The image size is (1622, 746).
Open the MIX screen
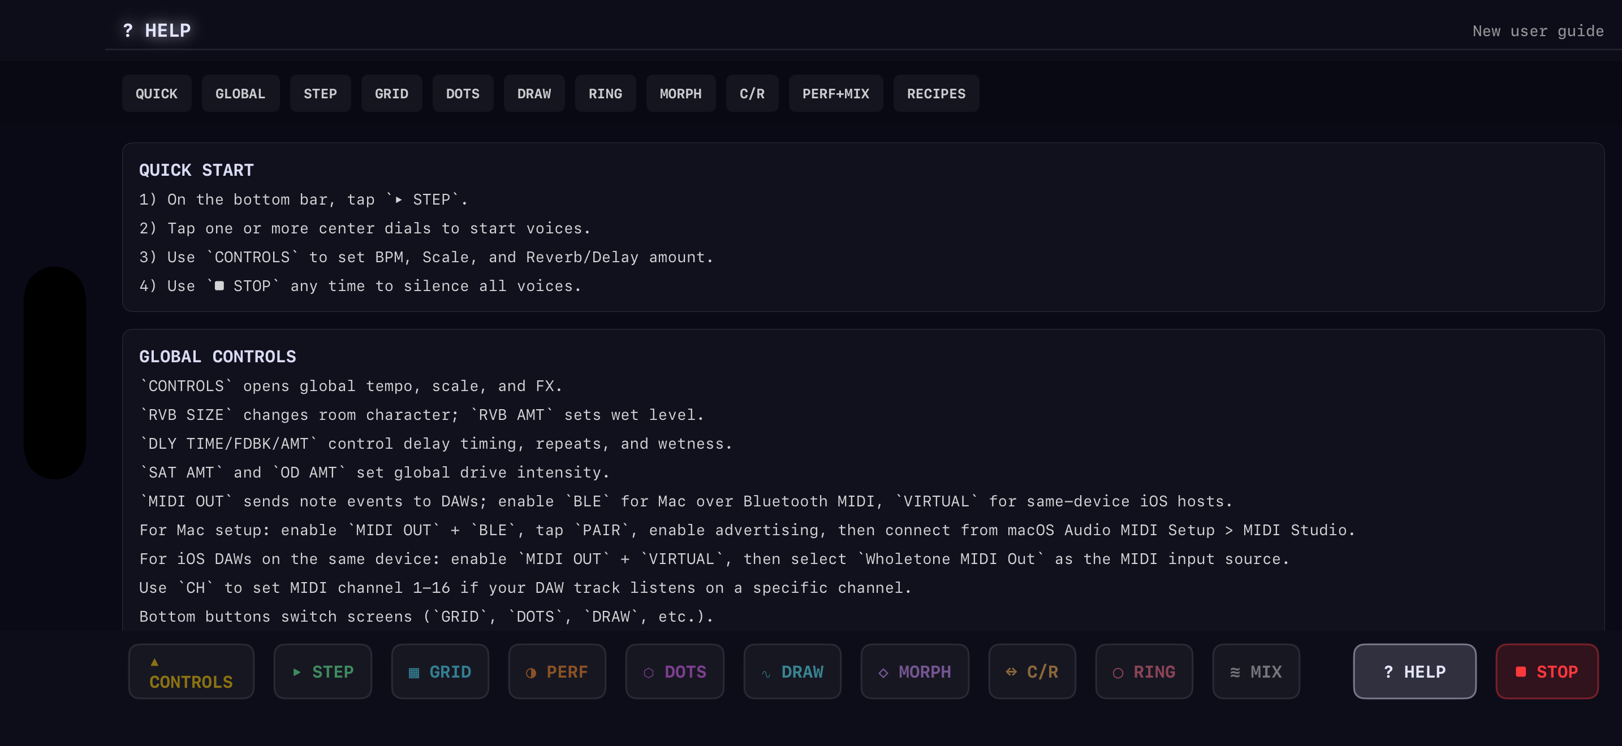tap(1256, 671)
